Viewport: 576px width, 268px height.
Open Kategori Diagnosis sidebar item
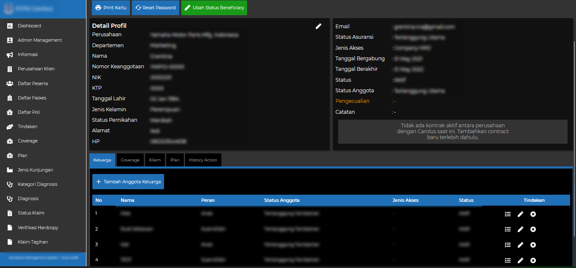coord(37,184)
